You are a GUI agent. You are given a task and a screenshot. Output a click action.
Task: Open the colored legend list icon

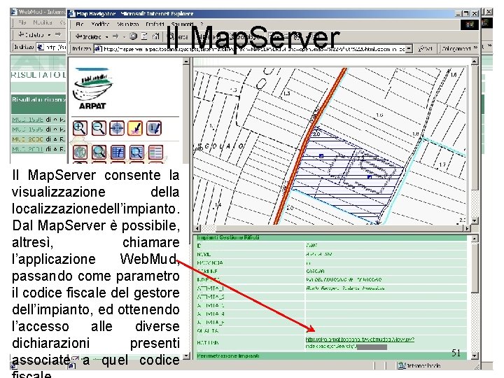(155, 152)
